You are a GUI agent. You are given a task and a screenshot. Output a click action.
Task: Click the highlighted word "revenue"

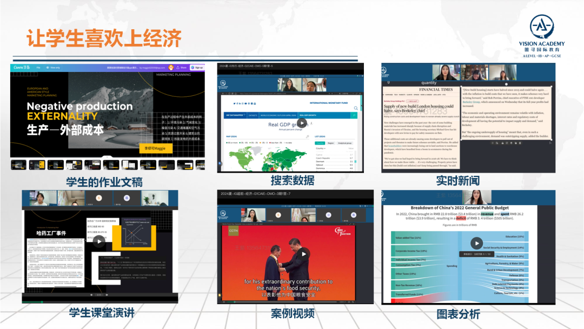pyautogui.click(x=487, y=214)
